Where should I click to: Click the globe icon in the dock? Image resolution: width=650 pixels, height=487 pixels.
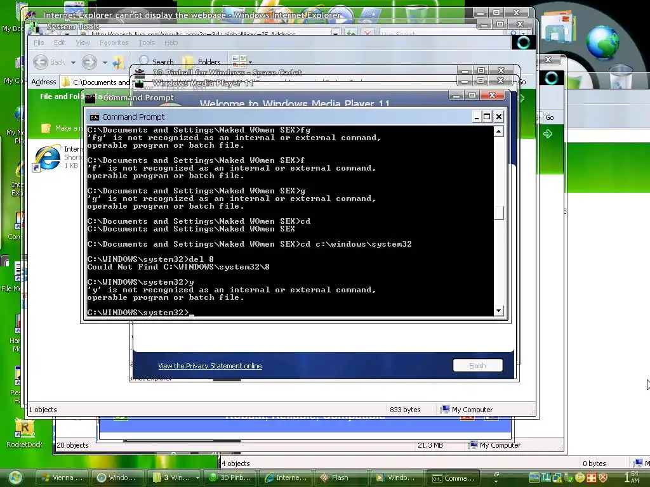pos(602,41)
